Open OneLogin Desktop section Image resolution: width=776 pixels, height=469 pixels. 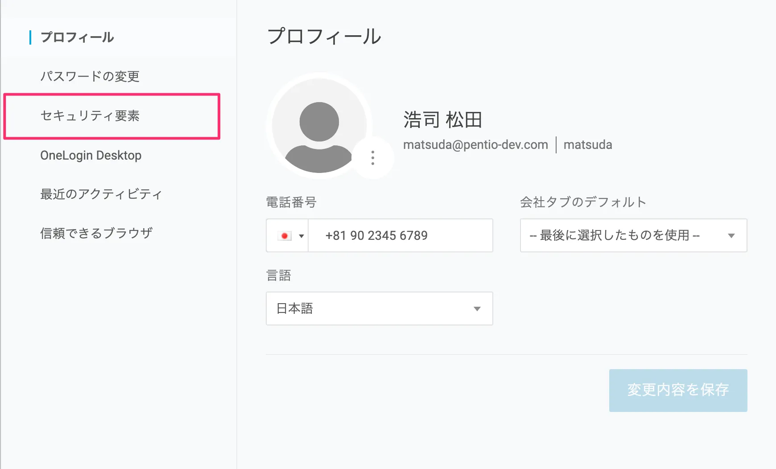coord(91,155)
